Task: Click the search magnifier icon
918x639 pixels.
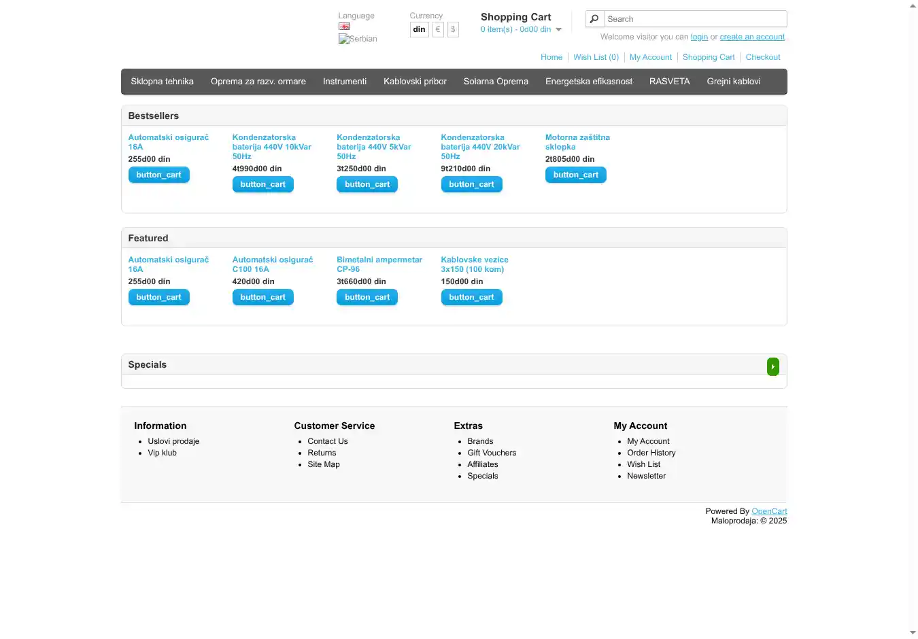Action: pyautogui.click(x=594, y=19)
